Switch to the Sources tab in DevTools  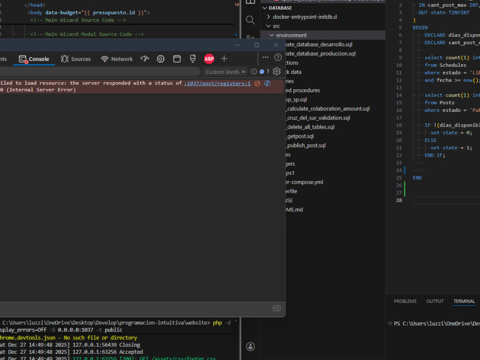pos(76,59)
